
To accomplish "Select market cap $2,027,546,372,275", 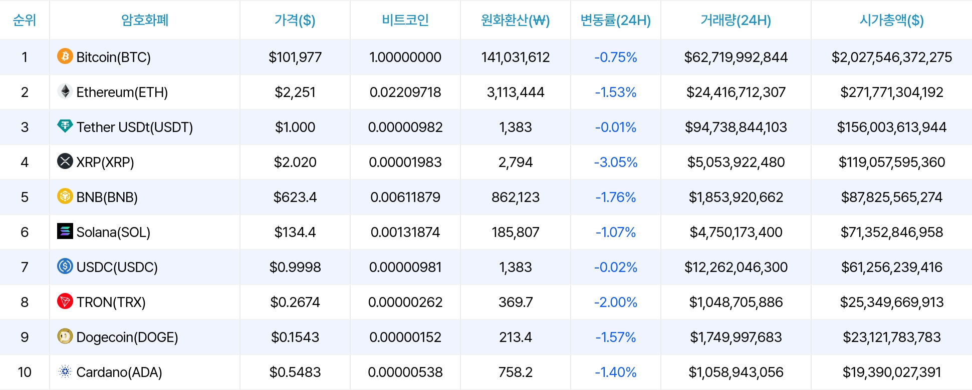I will pos(892,57).
